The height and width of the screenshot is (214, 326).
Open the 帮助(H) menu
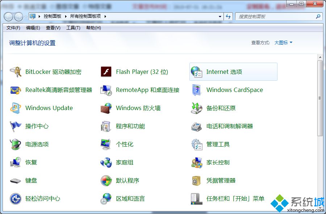pos(93,28)
